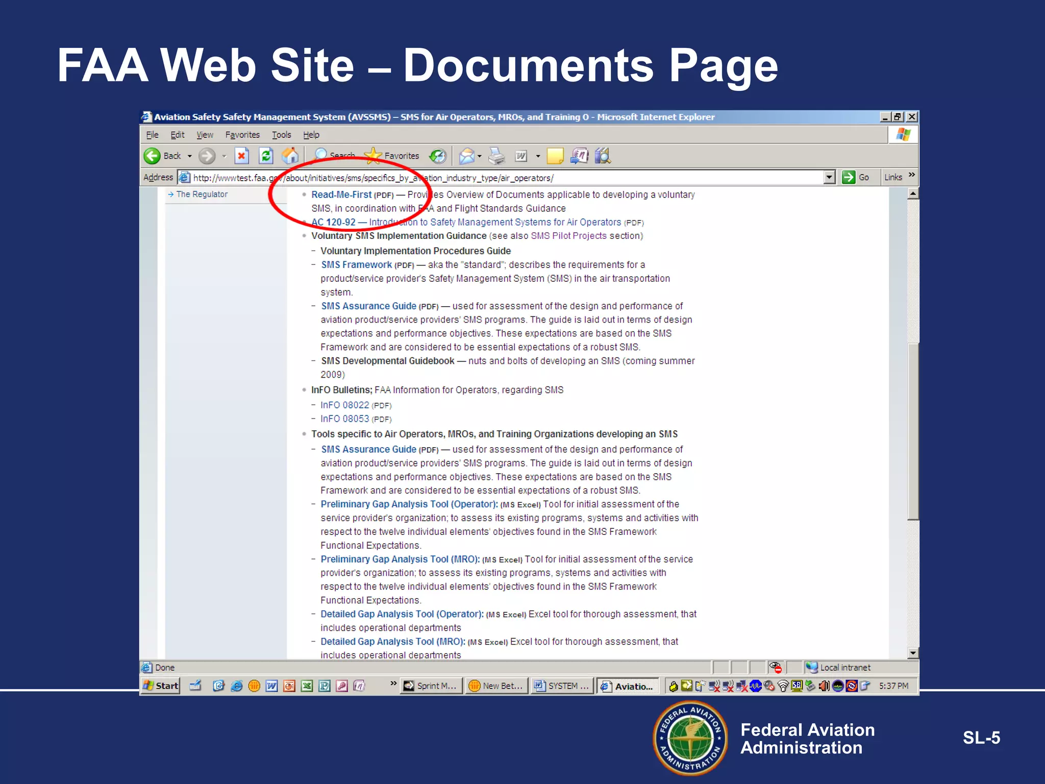Screen dimensions: 1045x784
Task: Launch Excel from Quick Launch
Action: pyautogui.click(x=307, y=686)
